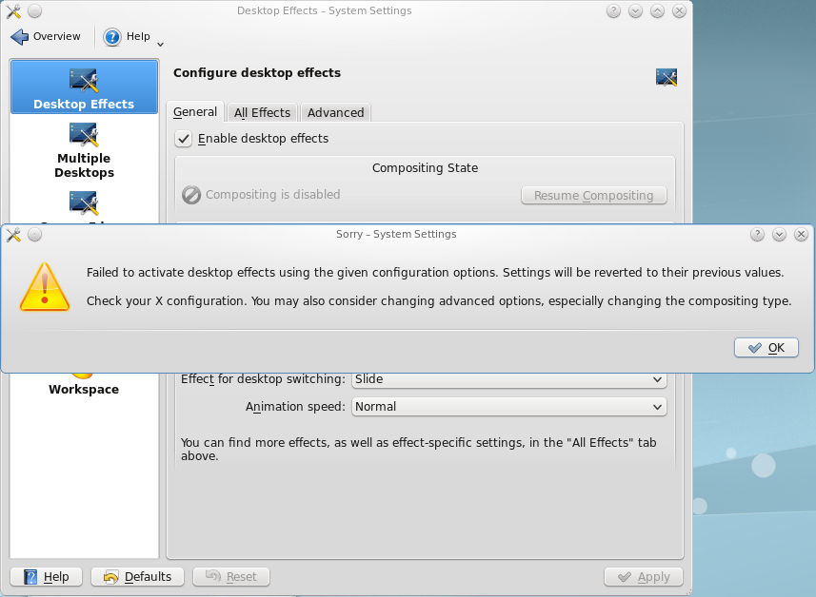Toggle Enable desktop effects checkbox

(184, 139)
